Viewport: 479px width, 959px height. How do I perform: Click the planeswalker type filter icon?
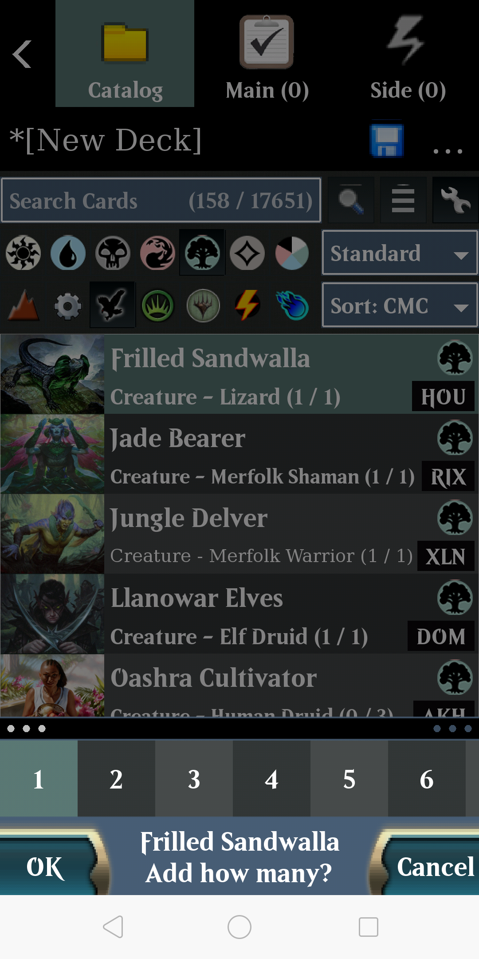[203, 306]
